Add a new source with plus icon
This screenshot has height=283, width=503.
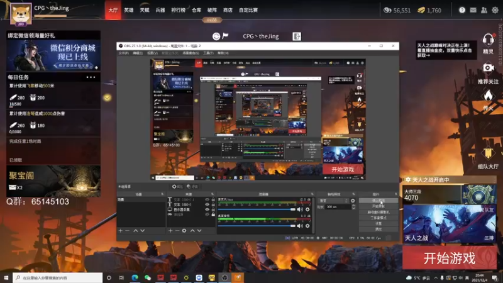point(170,231)
